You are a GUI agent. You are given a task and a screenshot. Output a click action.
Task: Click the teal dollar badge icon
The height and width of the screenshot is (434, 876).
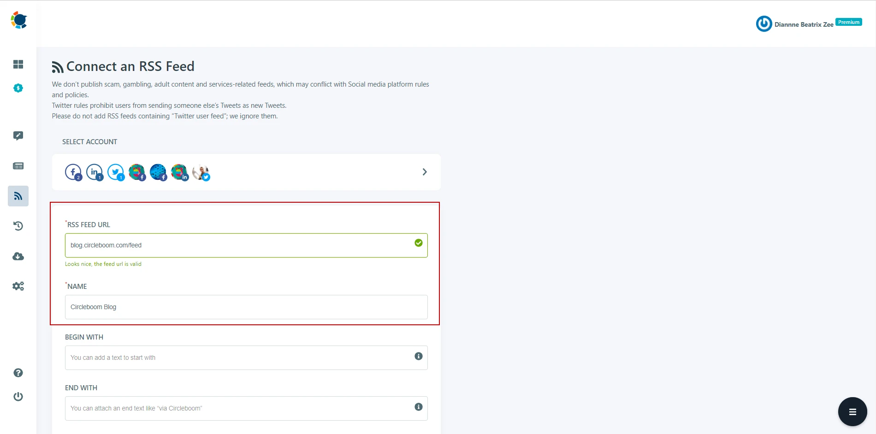pos(18,88)
